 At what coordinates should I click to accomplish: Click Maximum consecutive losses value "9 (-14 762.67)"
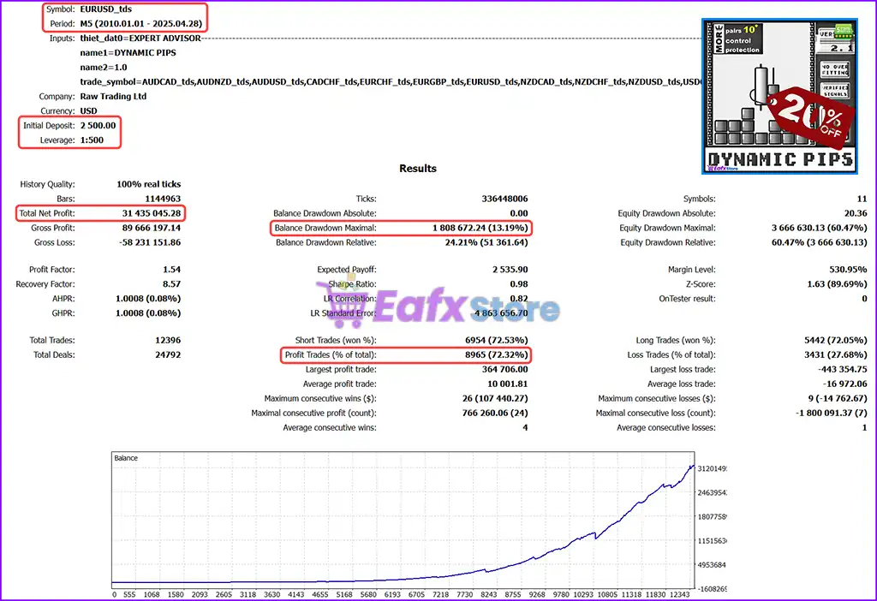838,398
